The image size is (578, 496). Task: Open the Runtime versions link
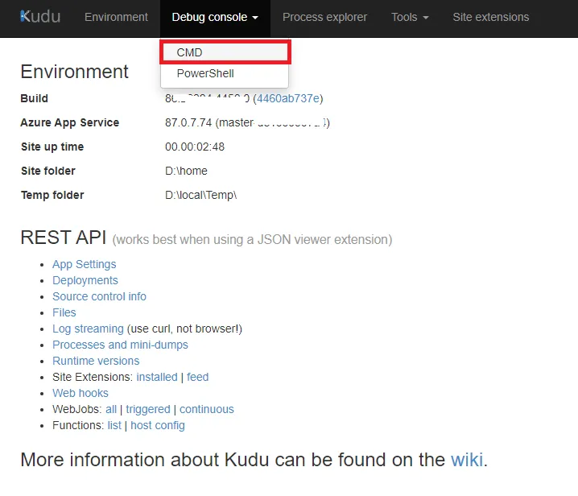(x=96, y=361)
